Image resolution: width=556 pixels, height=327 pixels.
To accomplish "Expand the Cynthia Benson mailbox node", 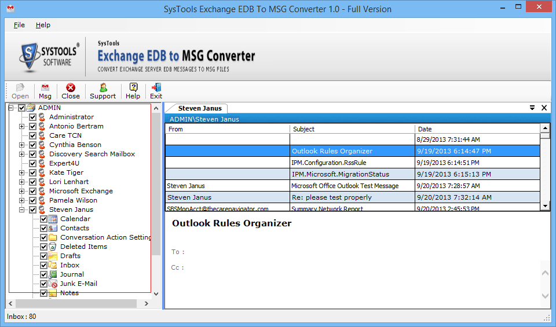I will click(22, 145).
